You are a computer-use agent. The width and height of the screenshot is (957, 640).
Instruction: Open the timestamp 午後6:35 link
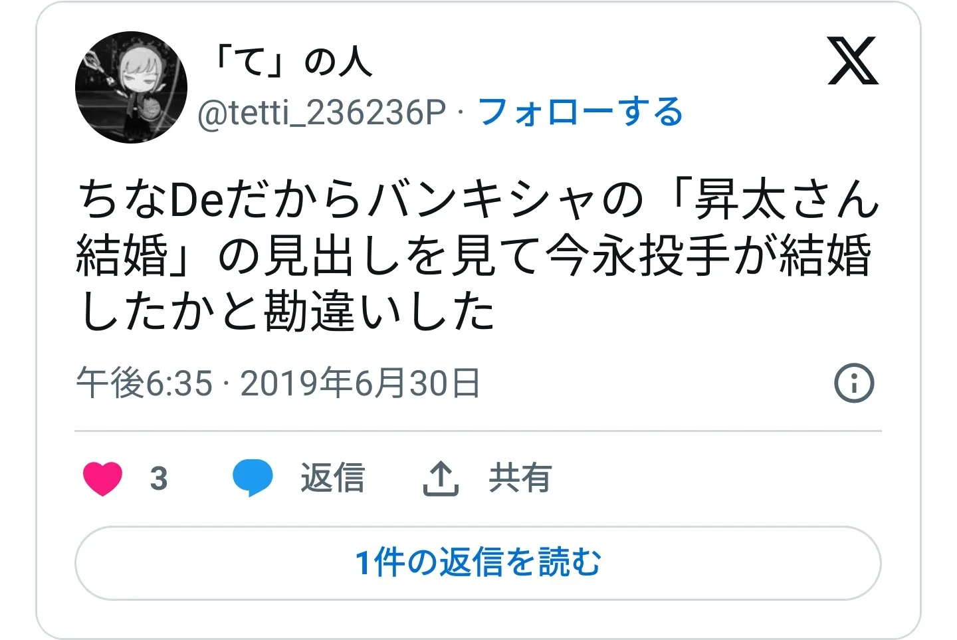click(144, 383)
